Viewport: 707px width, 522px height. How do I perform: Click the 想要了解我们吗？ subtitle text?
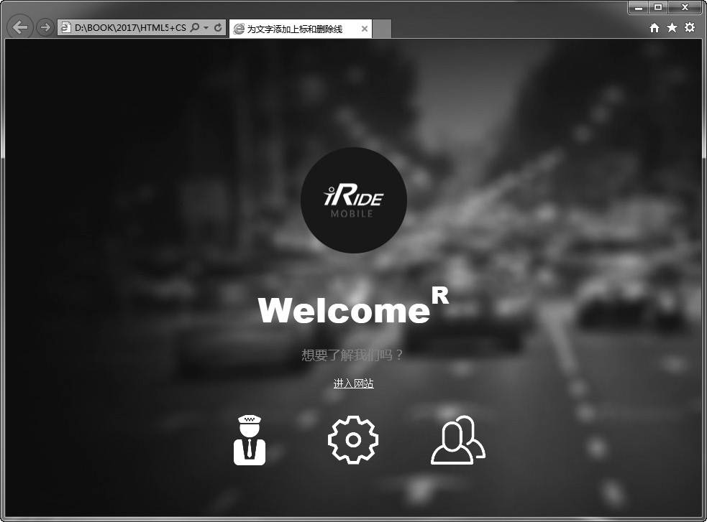click(353, 355)
